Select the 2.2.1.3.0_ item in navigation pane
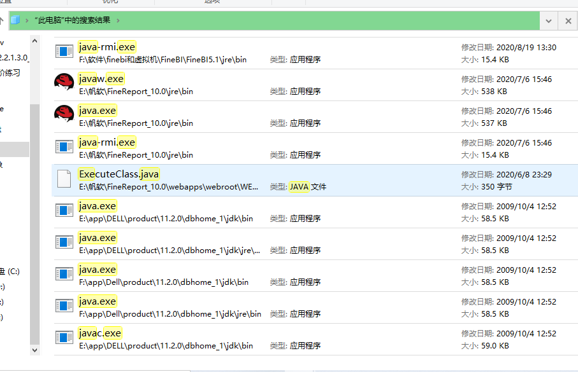 coord(15,58)
